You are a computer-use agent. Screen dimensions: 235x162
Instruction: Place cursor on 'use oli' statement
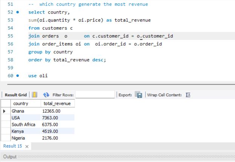[38, 76]
